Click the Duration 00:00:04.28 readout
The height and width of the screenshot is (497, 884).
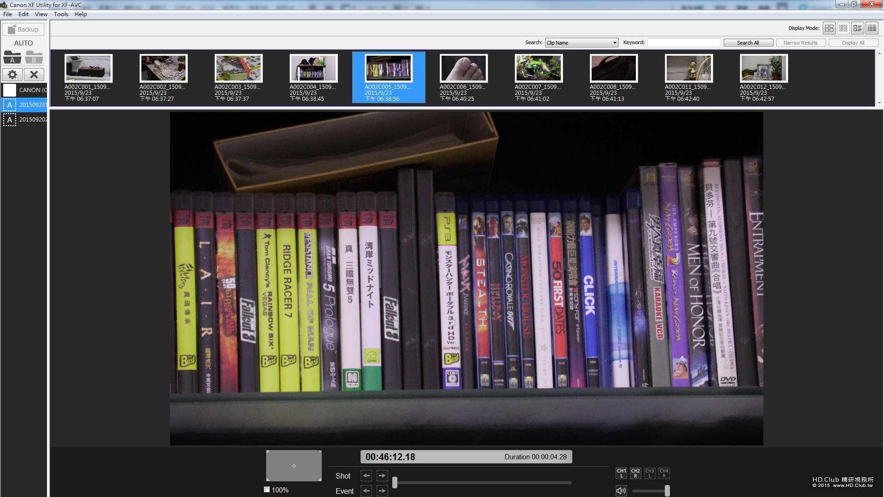535,457
